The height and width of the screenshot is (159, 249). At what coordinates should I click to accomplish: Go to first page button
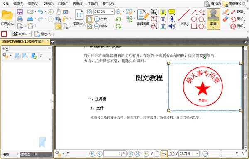[x=92, y=154]
